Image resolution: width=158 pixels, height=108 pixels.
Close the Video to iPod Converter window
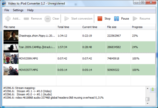(x=151, y=2)
